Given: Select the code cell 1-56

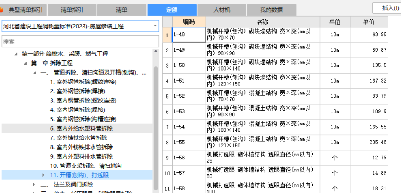Looking at the screenshot, I should coord(189,158).
